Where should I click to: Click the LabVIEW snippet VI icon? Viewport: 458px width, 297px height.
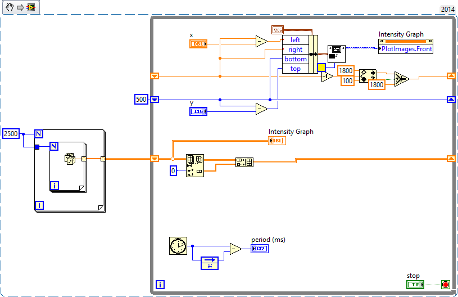[31, 7]
